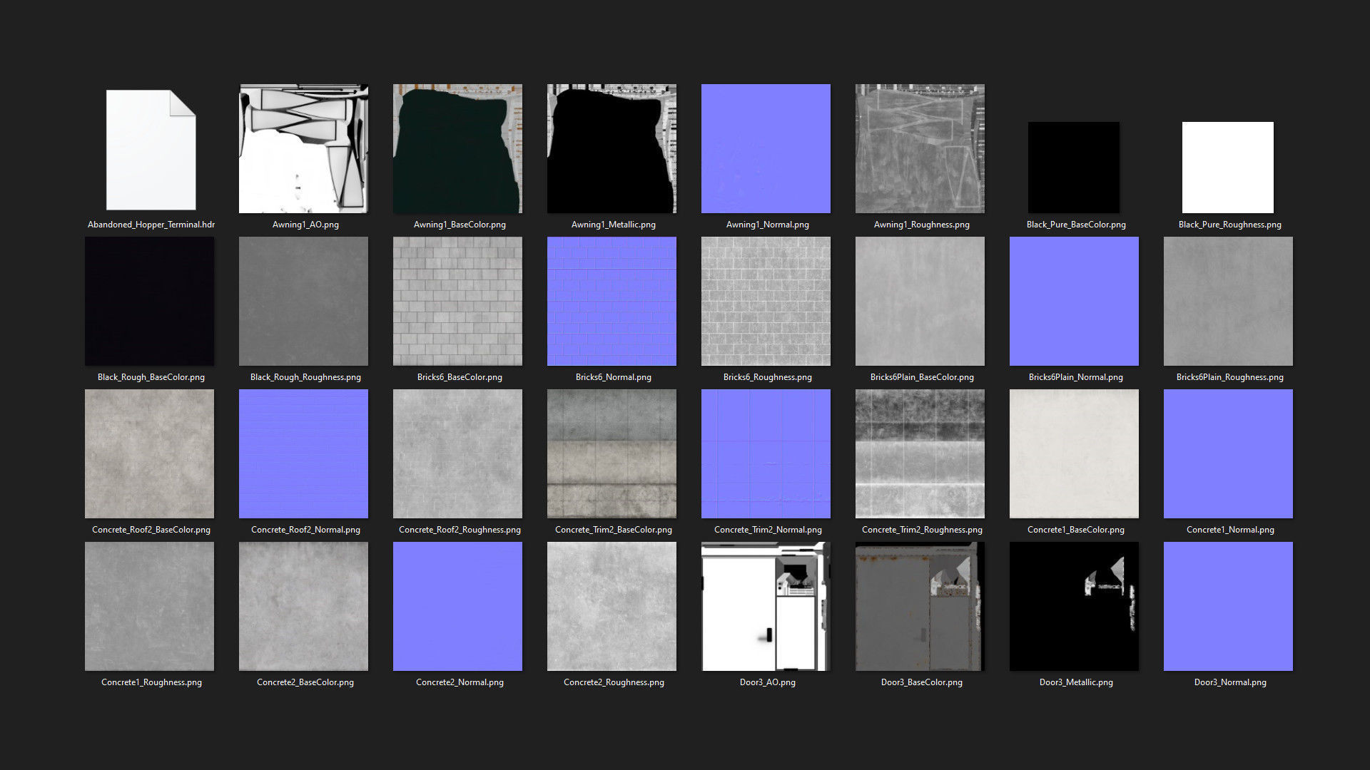Click the Concrete1_BaseColor.png file name label

(1076, 530)
